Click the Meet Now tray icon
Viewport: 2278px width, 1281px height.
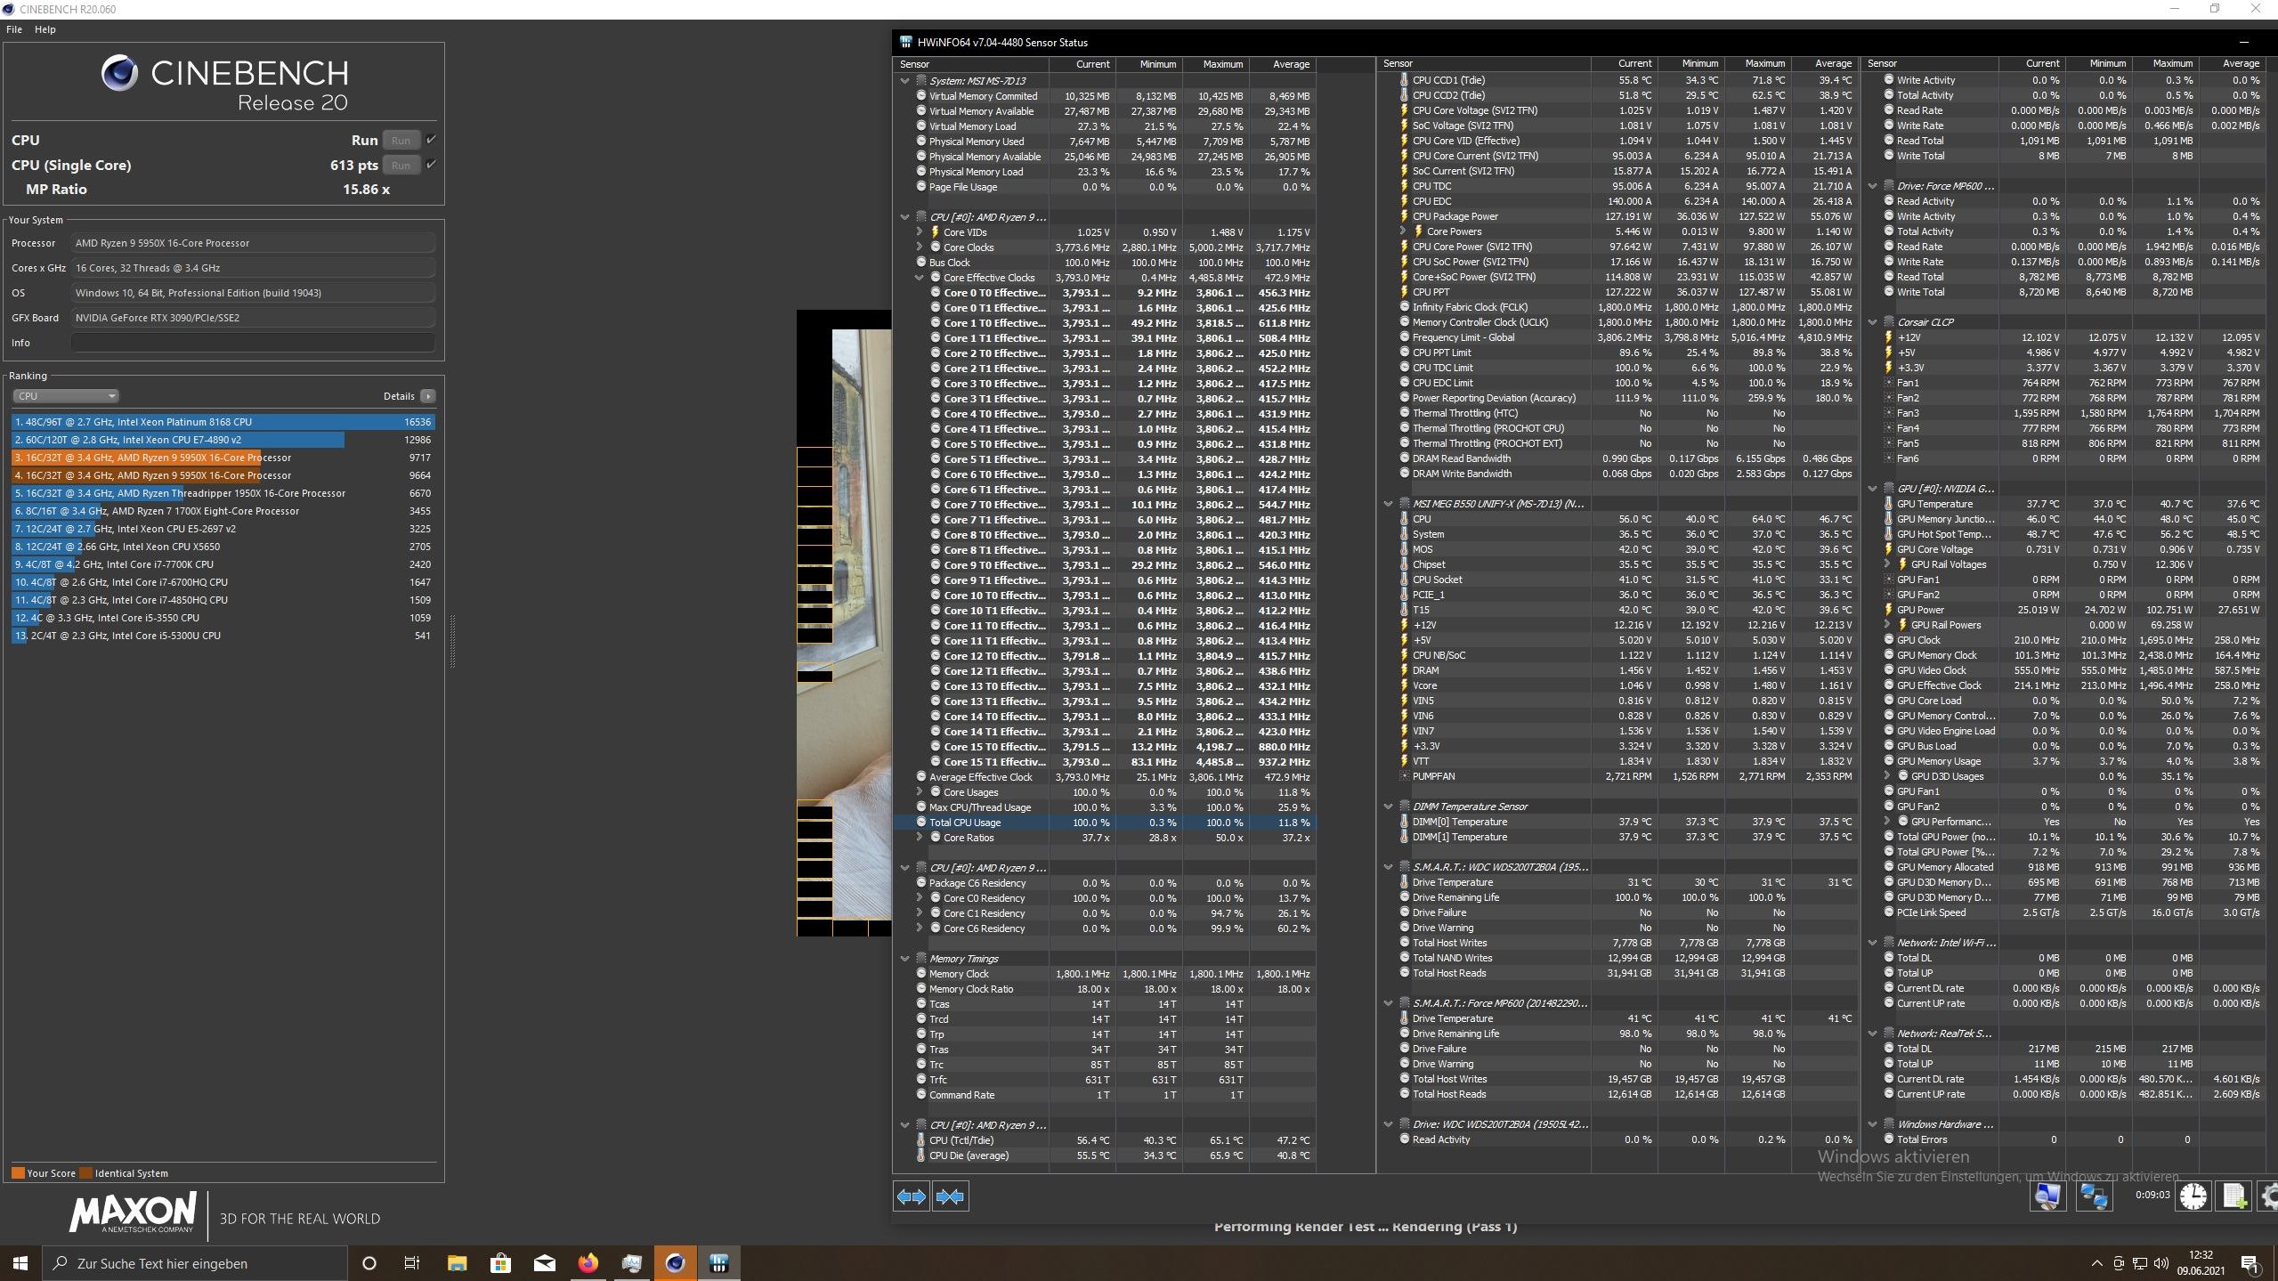(x=2119, y=1263)
